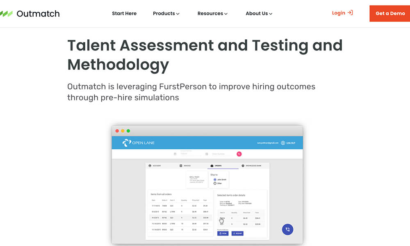Click the green maximize dot of mockup window
The width and height of the screenshot is (410, 246).
(x=128, y=131)
